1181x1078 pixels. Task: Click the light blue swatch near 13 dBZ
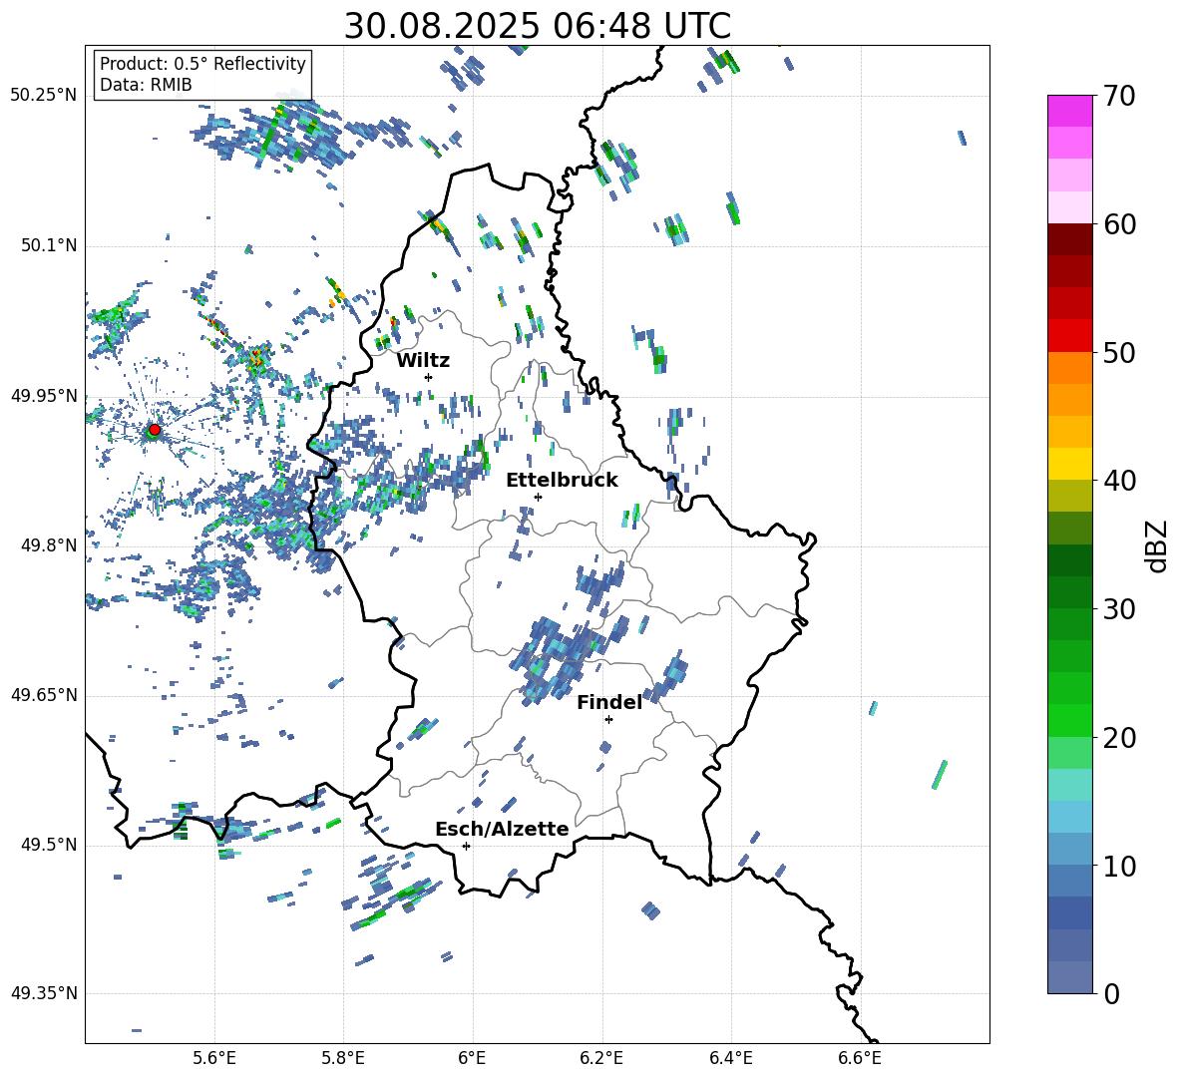pos(1070,817)
